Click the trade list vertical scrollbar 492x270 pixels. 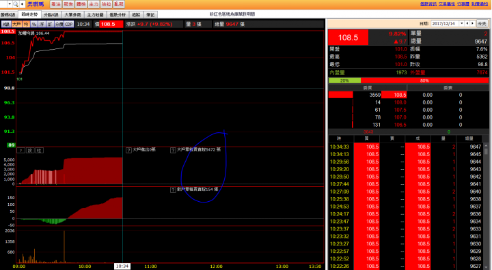486,207
